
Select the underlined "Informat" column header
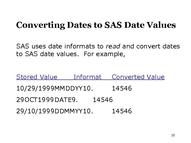point(87,77)
